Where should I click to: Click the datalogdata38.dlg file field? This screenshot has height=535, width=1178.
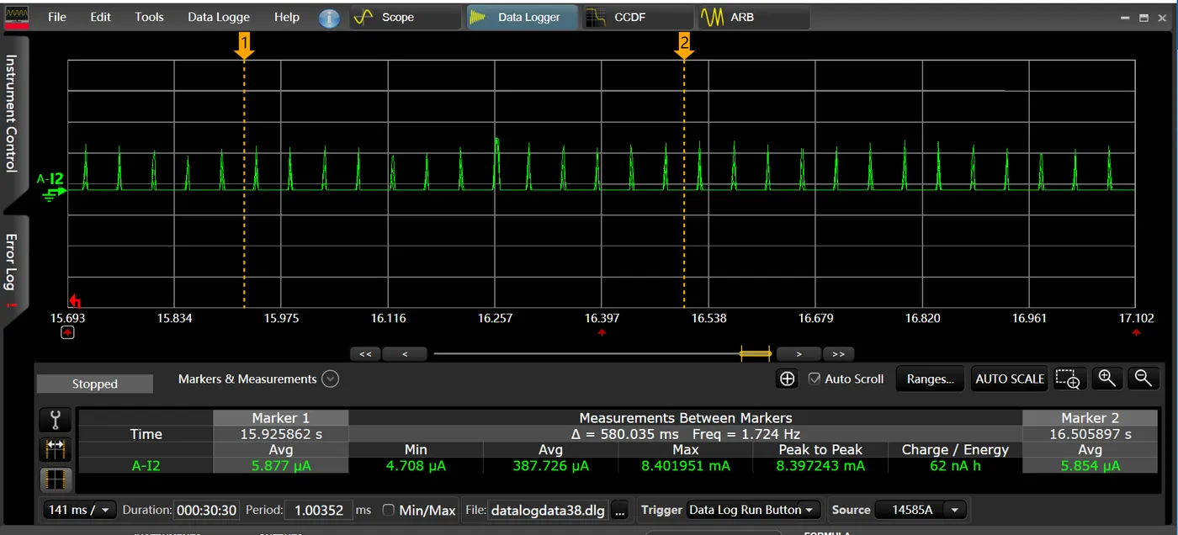548,510
